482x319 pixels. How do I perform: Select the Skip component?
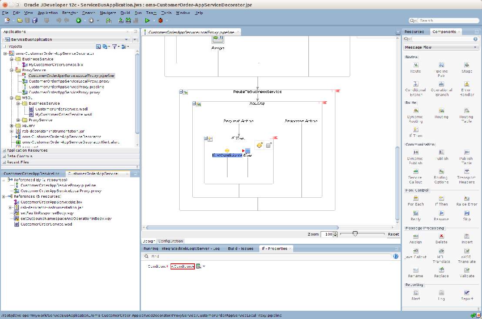(x=467, y=216)
